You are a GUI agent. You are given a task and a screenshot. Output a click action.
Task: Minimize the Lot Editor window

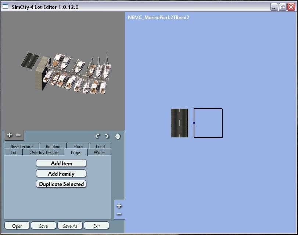click(x=274, y=7)
